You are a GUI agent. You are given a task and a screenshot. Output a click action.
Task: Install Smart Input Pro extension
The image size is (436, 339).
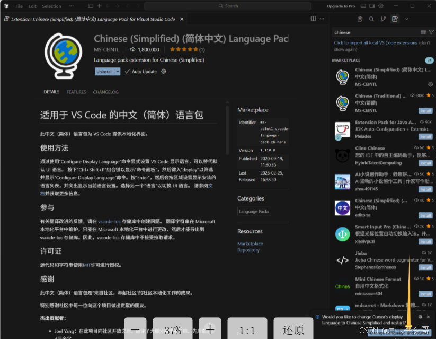point(425,241)
